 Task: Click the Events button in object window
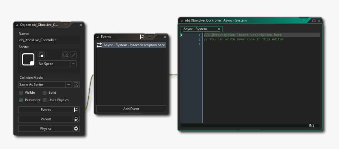[46, 110]
